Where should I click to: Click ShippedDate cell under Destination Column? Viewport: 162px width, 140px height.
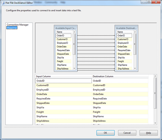(120, 103)
